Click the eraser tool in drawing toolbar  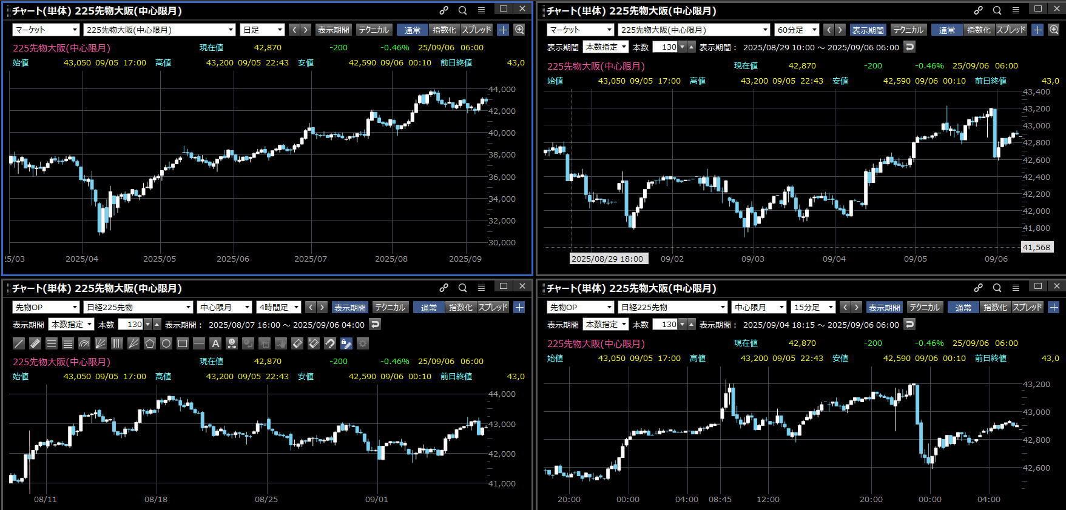click(x=297, y=343)
